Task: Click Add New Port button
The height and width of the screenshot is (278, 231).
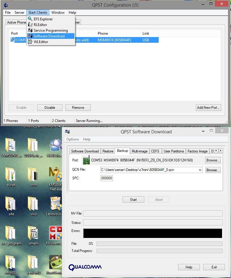Action: tap(208, 108)
